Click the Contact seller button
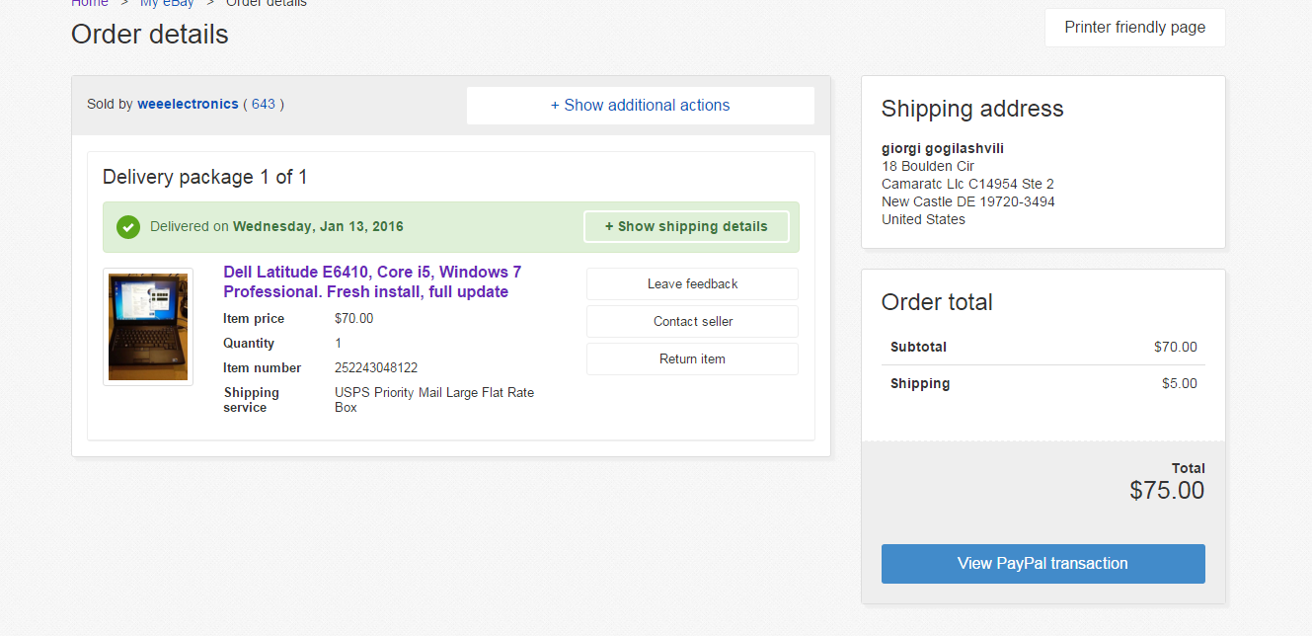 pyautogui.click(x=692, y=321)
